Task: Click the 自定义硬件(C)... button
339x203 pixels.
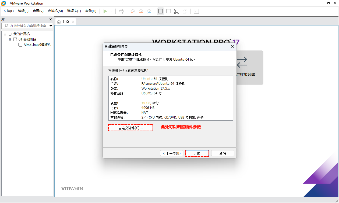Action: point(130,128)
